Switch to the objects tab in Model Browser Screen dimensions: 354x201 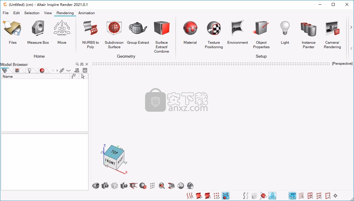coord(4,71)
